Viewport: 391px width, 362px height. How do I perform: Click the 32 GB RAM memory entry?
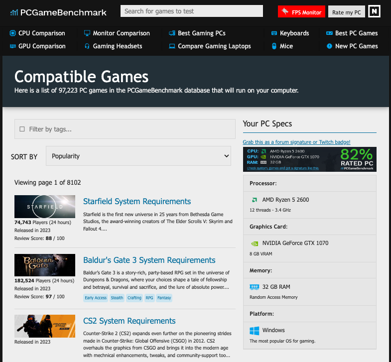tap(310, 292)
